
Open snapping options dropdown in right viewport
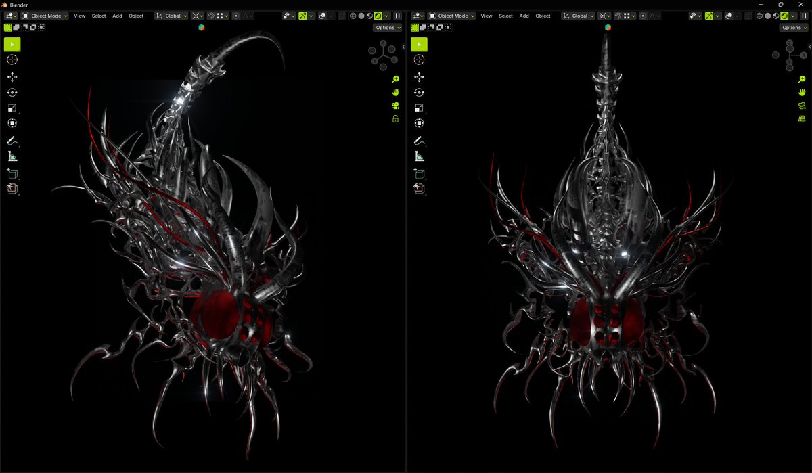(x=629, y=16)
